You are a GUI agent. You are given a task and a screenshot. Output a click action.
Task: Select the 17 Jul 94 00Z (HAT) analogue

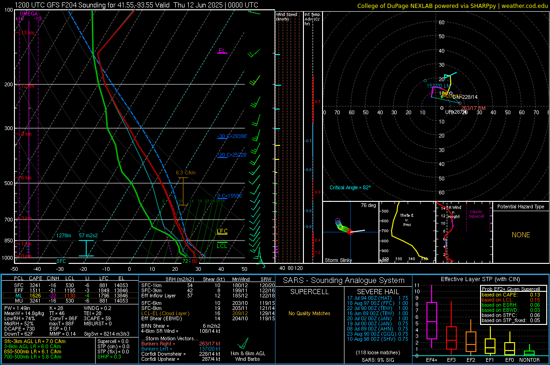coord(378,297)
